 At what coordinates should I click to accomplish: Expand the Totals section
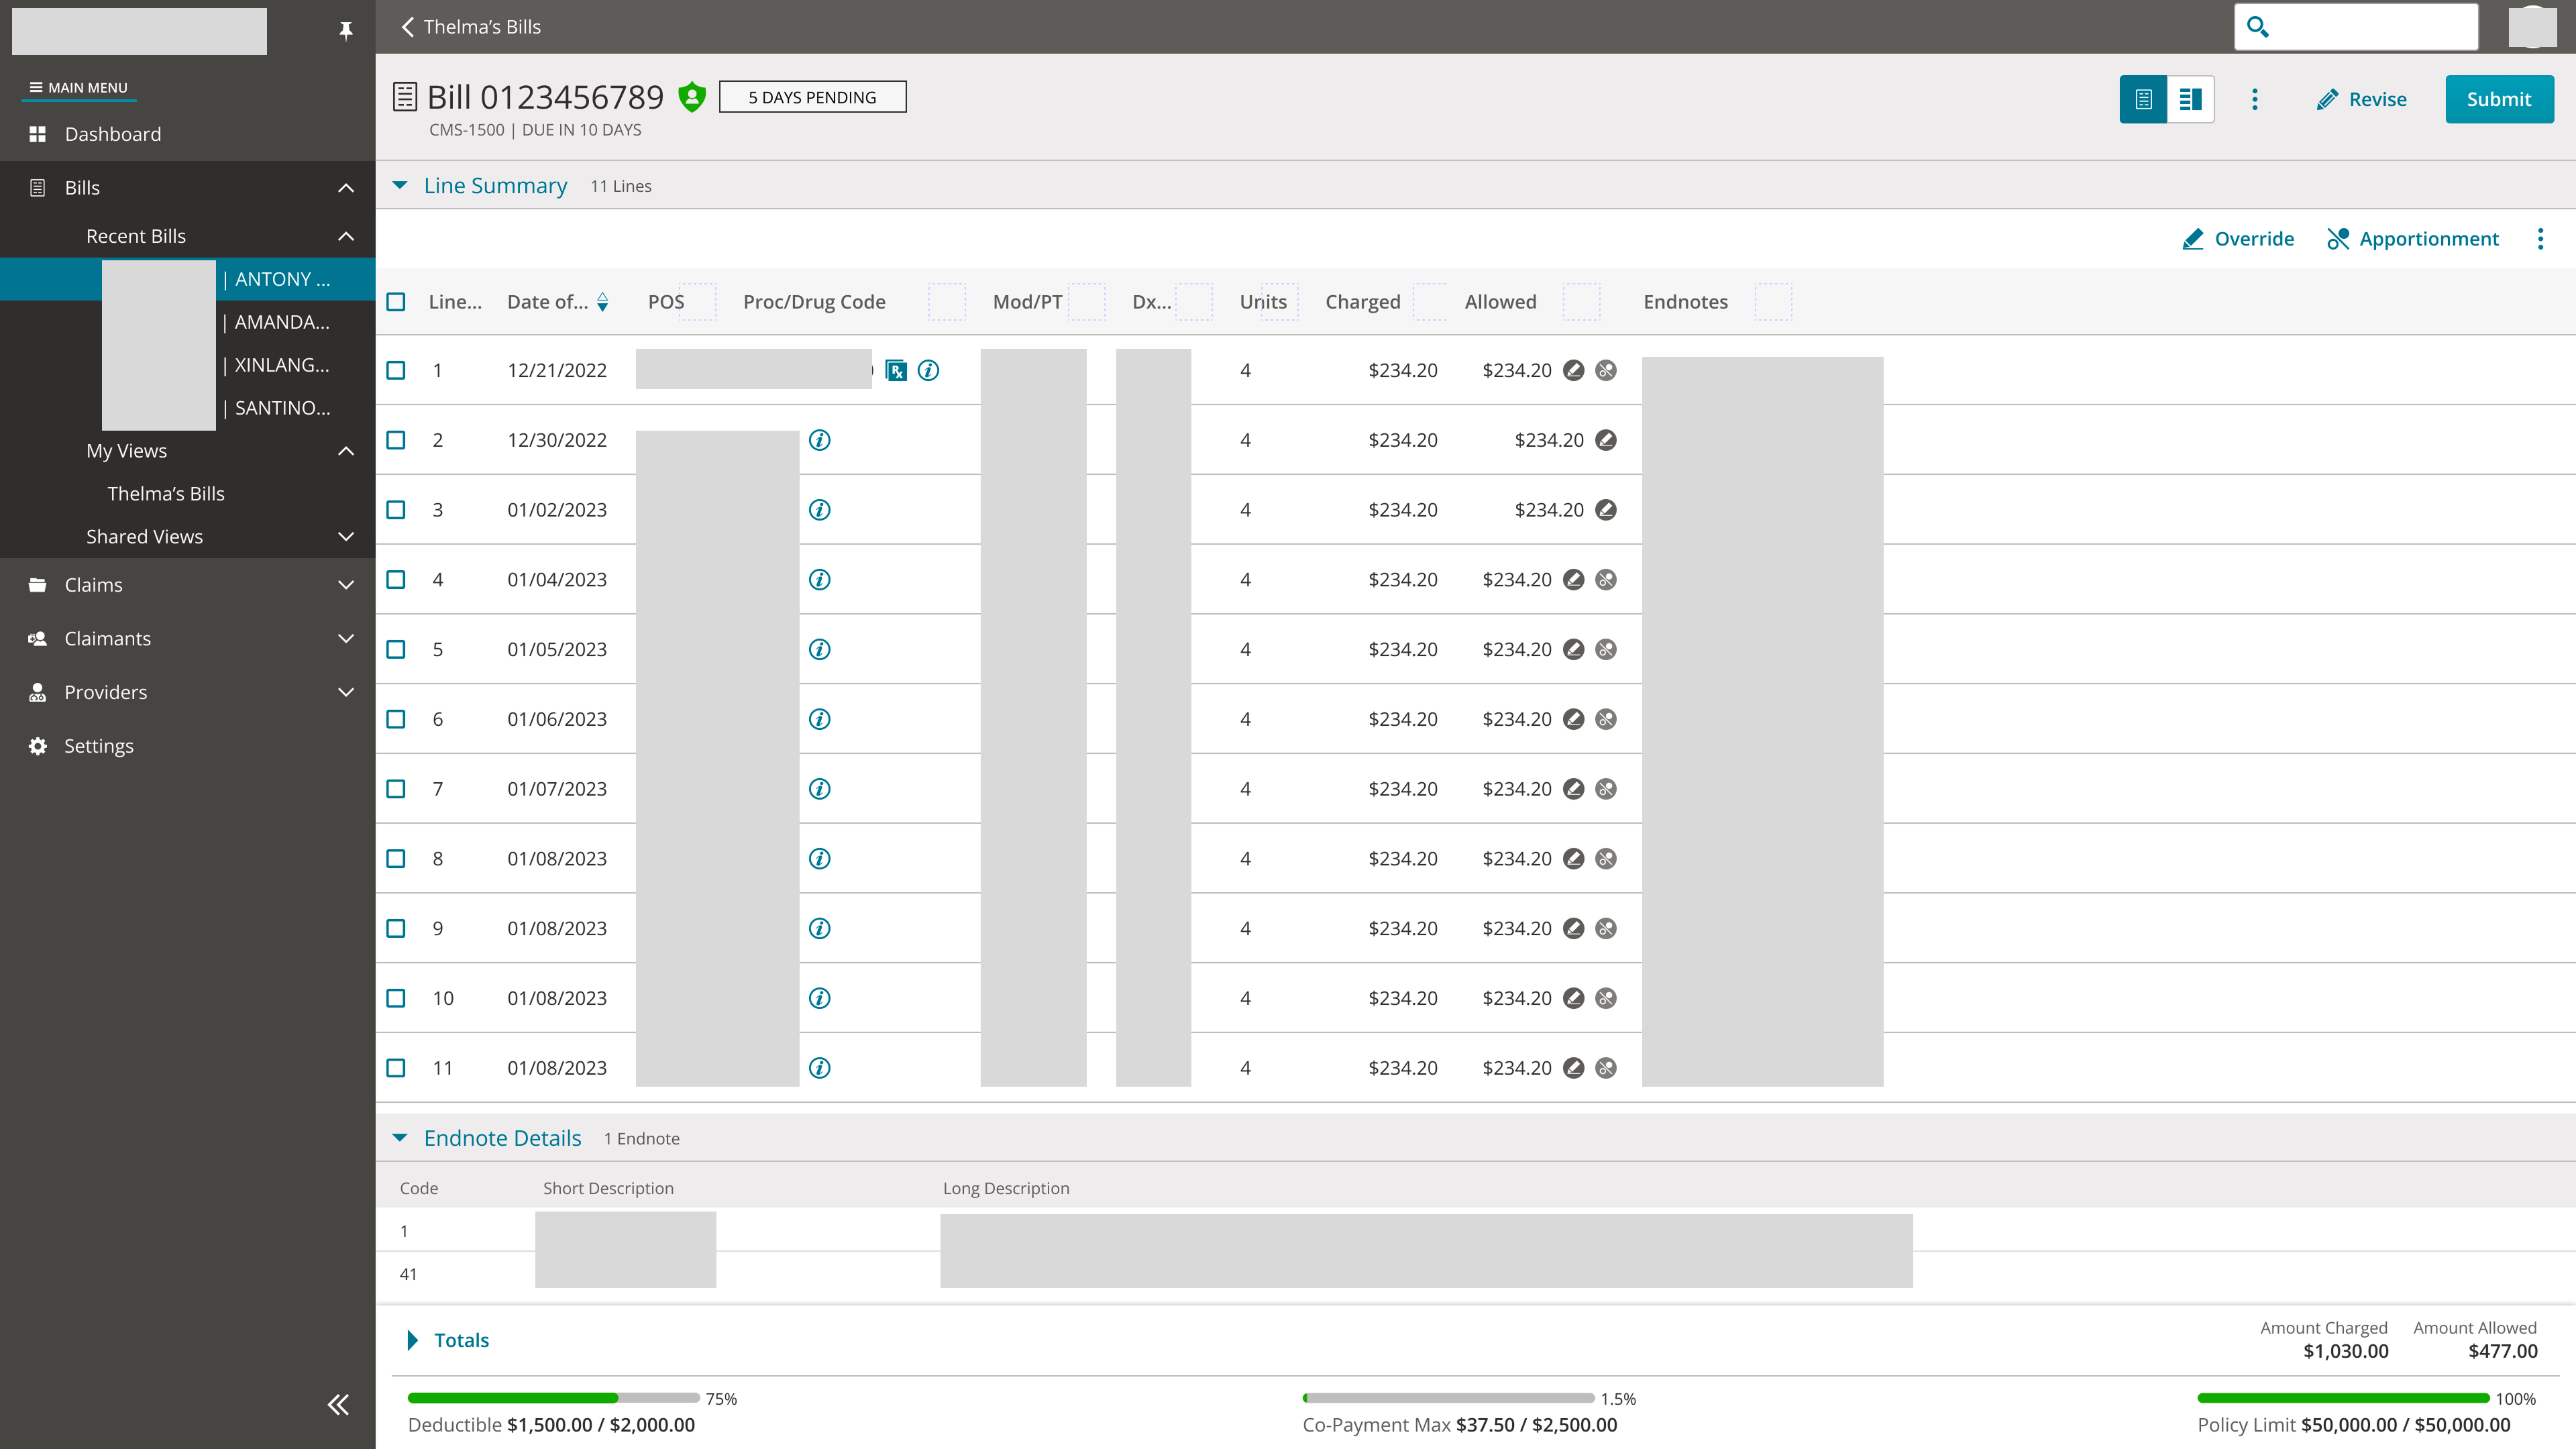pos(412,1340)
